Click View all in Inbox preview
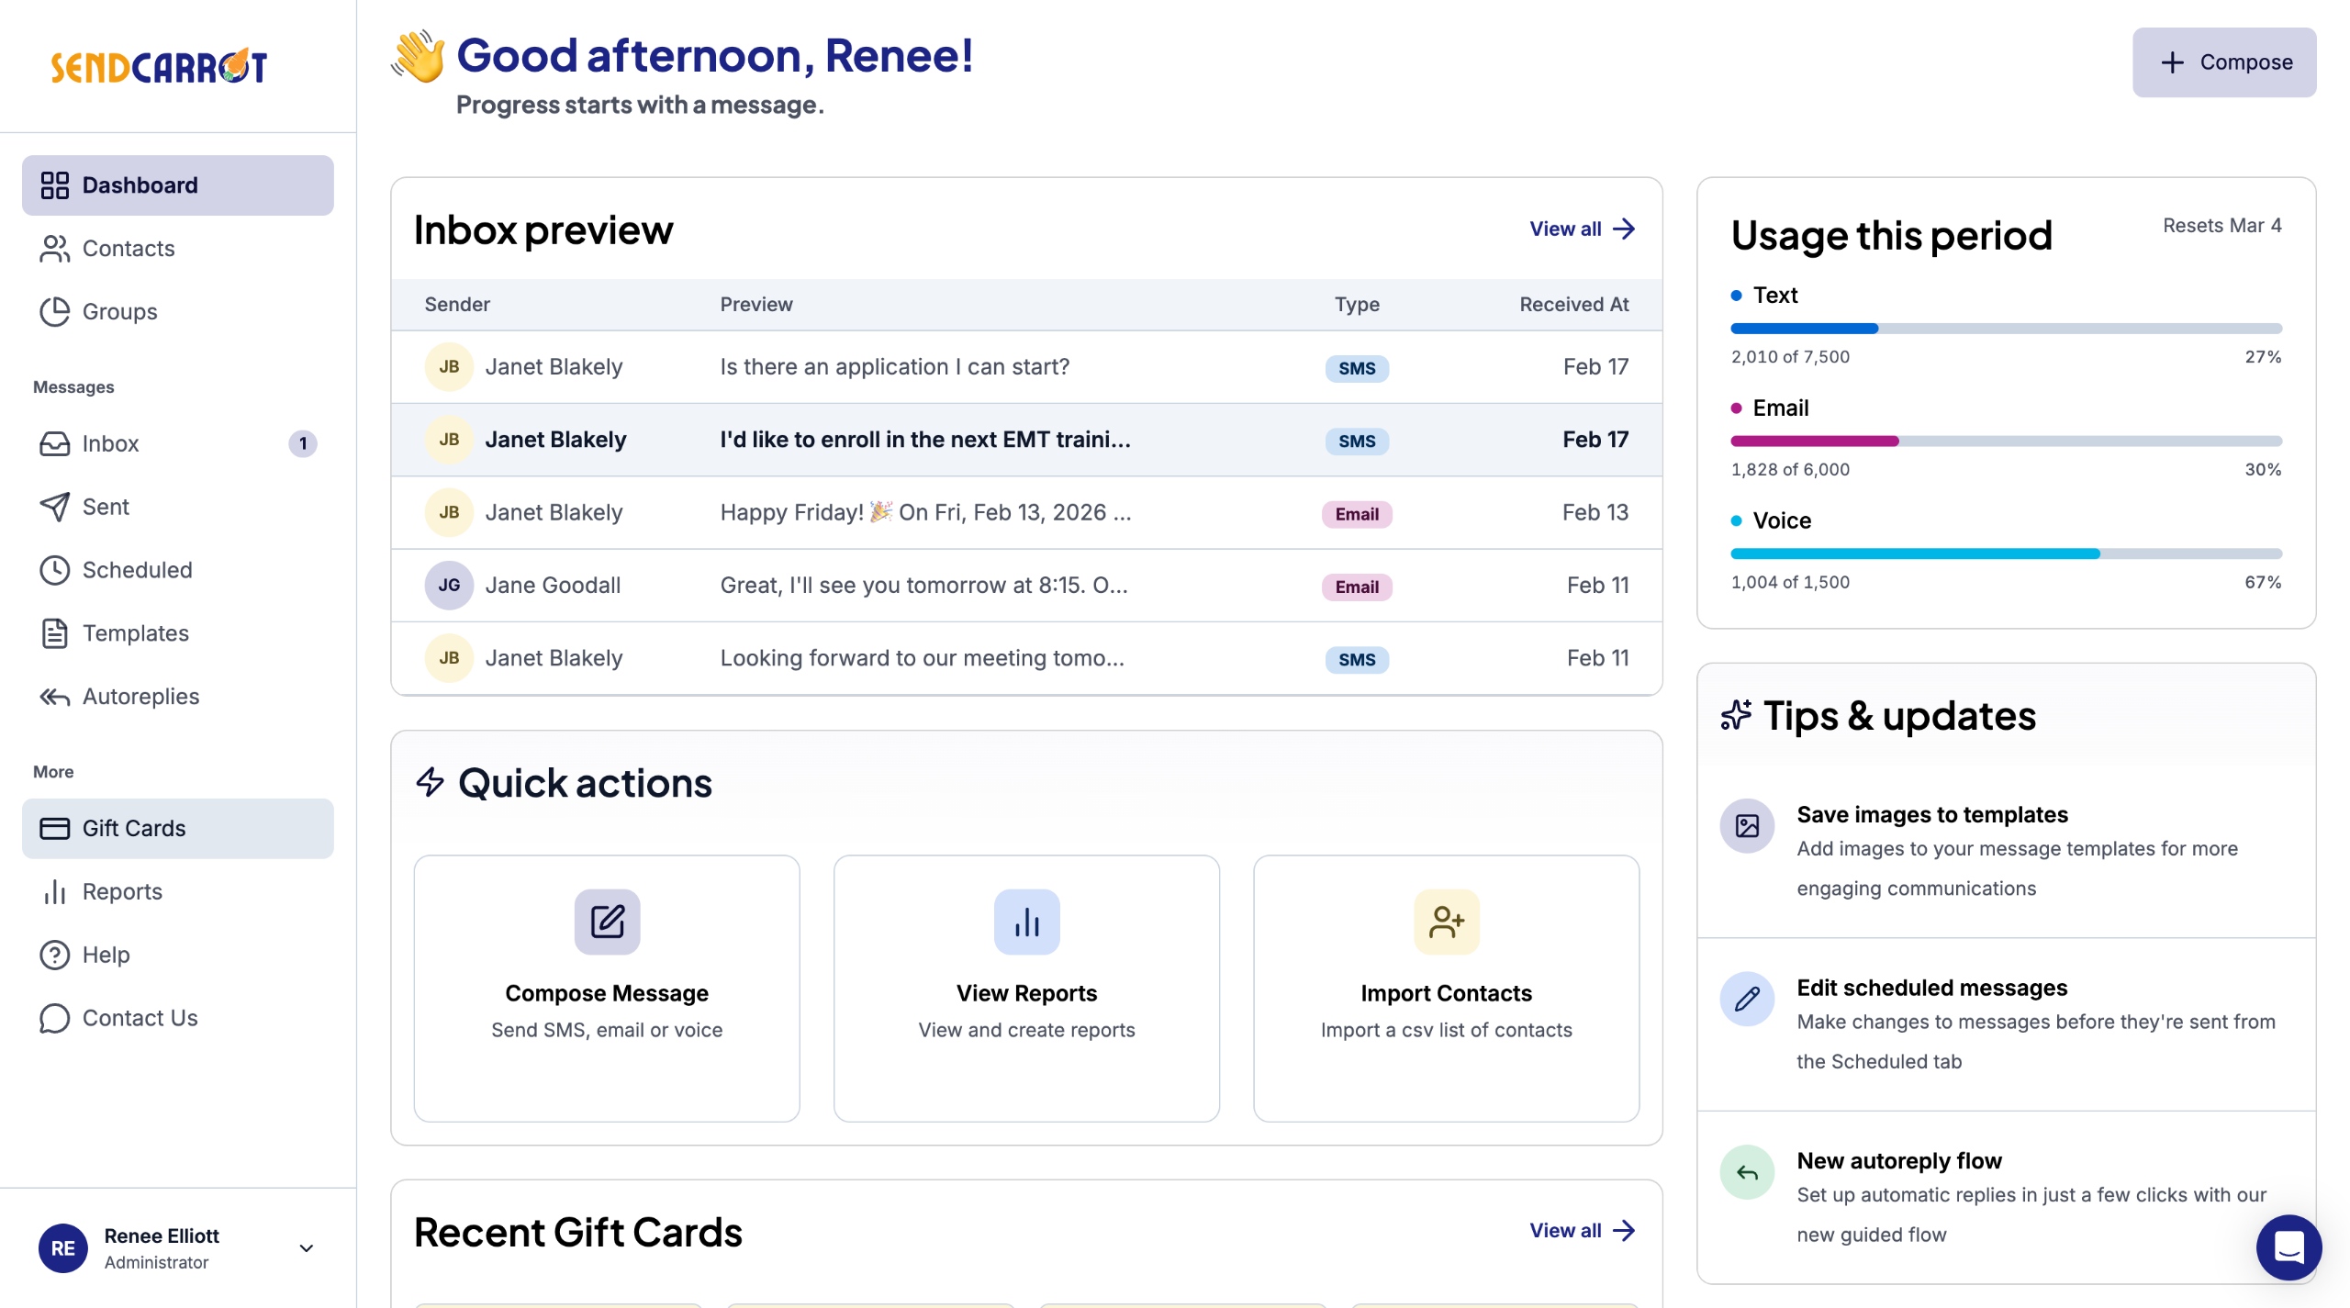Image resolution: width=2350 pixels, height=1308 pixels. tap(1581, 229)
